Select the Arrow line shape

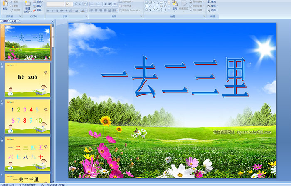pos(158,2)
